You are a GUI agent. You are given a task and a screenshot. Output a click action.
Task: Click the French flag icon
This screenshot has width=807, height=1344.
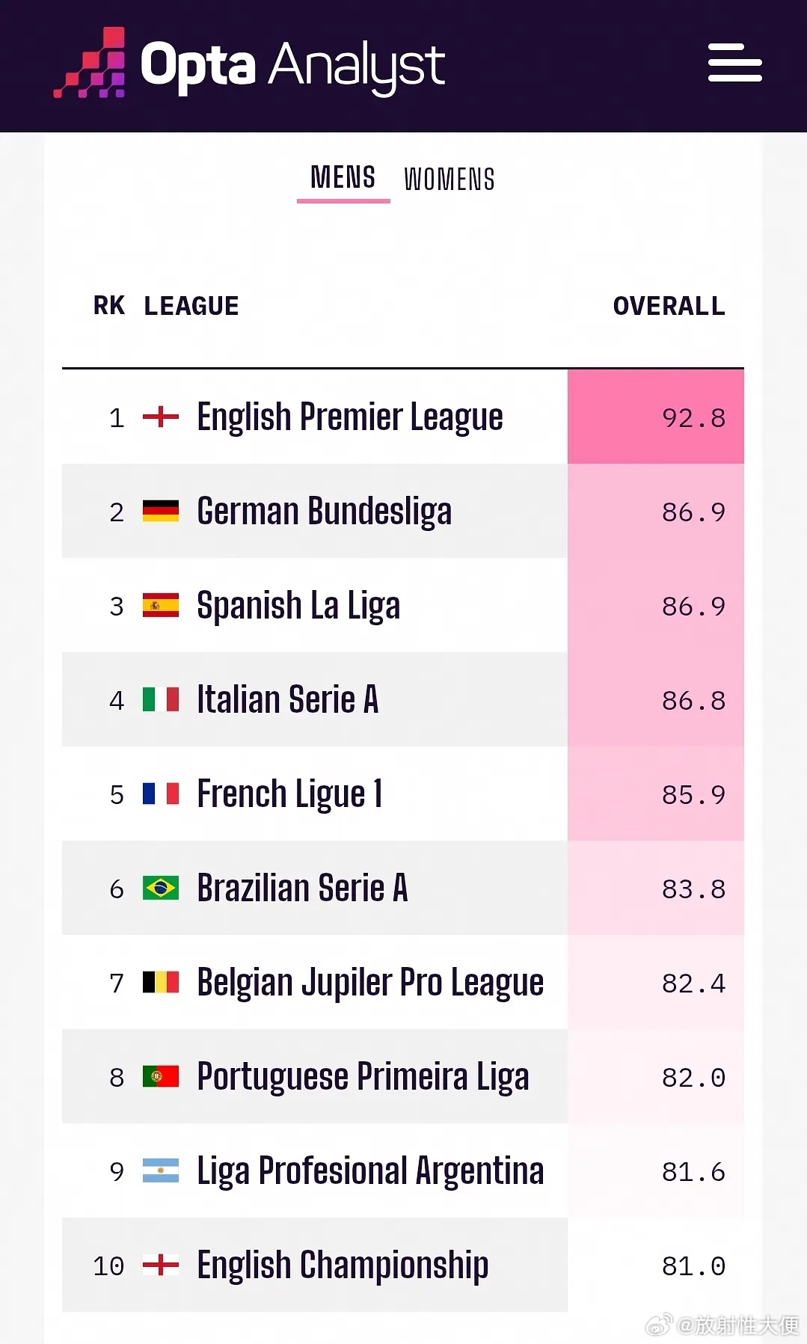[x=161, y=794]
